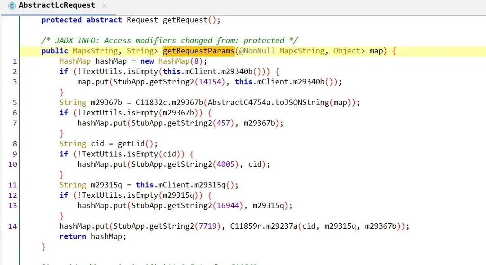
Task: Click 'String m29315q' variable declaration
Action: point(91,185)
